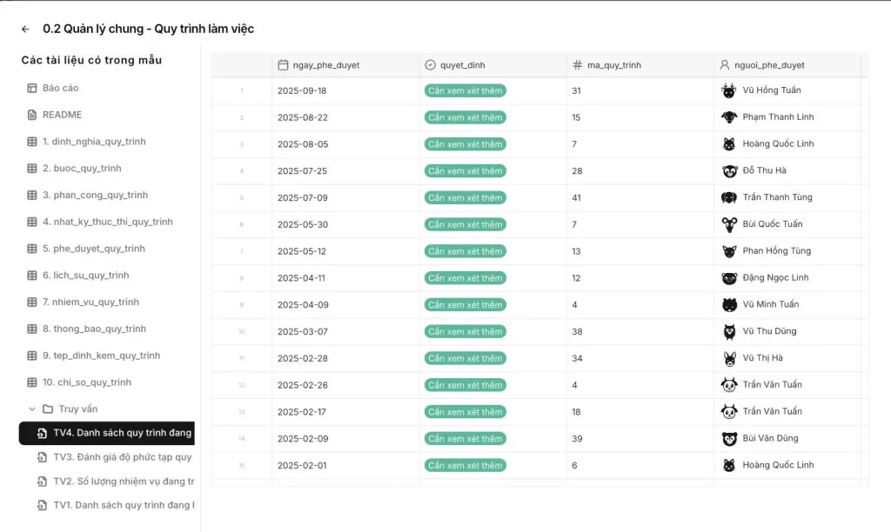Click the Báo cáo report icon
This screenshot has height=532, width=891.
pyautogui.click(x=32, y=88)
